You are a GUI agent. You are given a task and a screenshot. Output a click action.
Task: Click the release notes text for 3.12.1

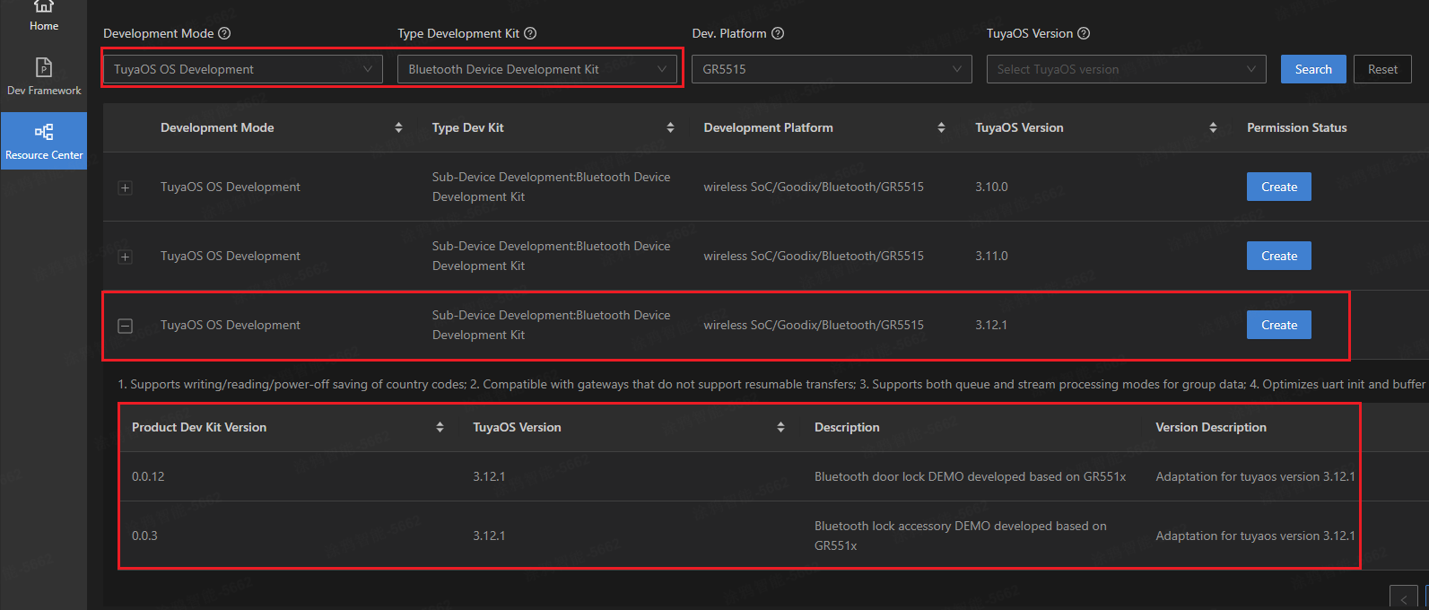tap(773, 384)
